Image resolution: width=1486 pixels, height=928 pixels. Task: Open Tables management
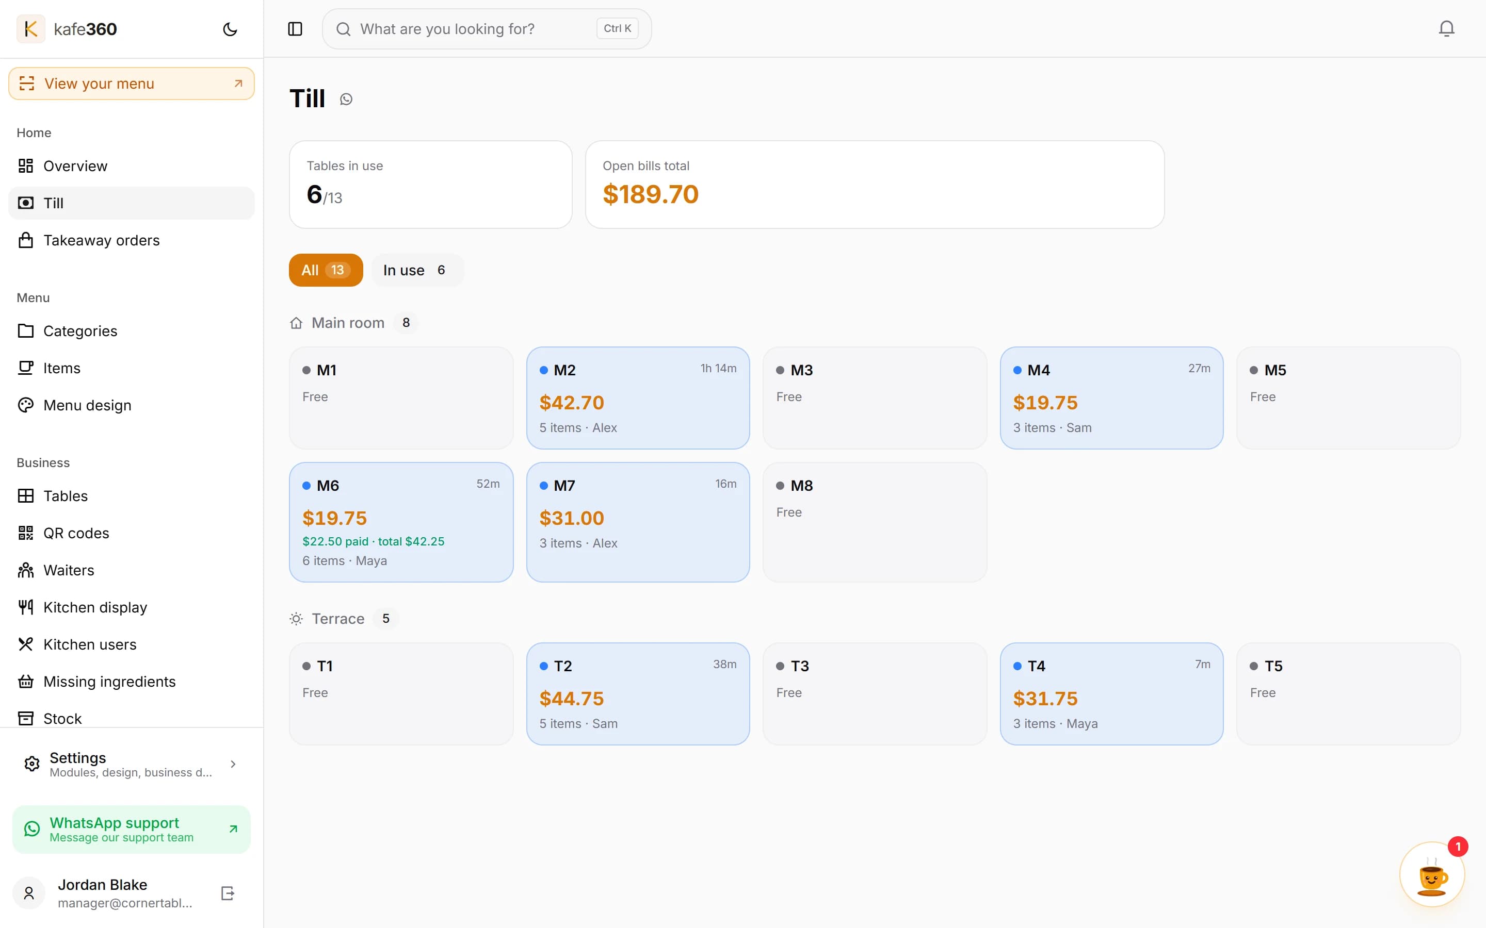coord(132,496)
